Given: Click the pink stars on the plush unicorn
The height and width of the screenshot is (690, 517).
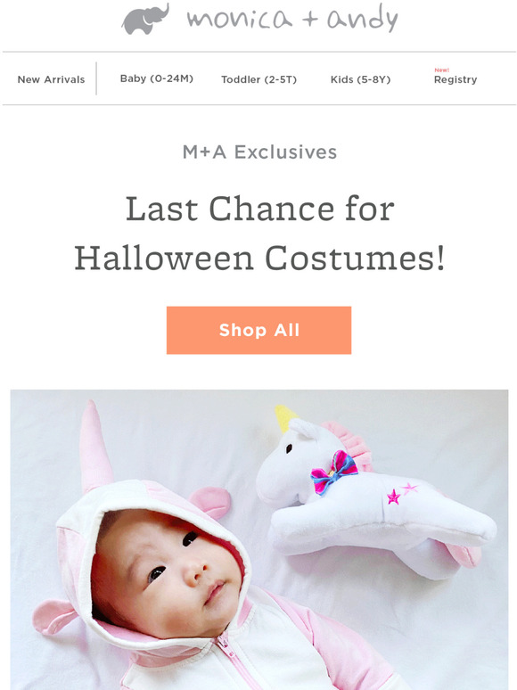Looking at the screenshot, I should click(x=402, y=494).
